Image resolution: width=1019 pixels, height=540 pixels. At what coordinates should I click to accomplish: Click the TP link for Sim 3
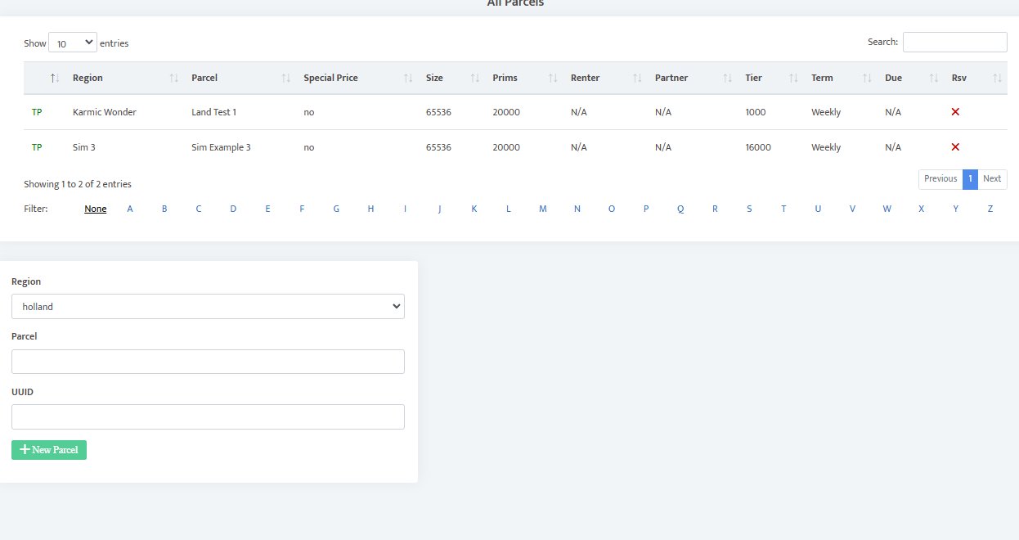point(37,147)
